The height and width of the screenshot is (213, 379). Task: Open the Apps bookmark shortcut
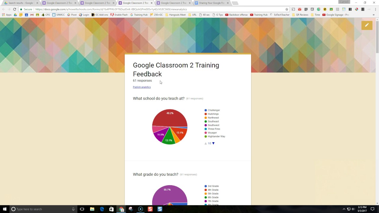[7, 15]
